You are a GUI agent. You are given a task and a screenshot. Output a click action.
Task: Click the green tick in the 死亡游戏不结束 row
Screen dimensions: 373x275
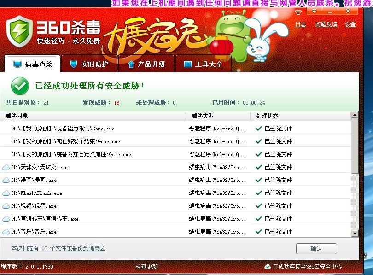259,141
